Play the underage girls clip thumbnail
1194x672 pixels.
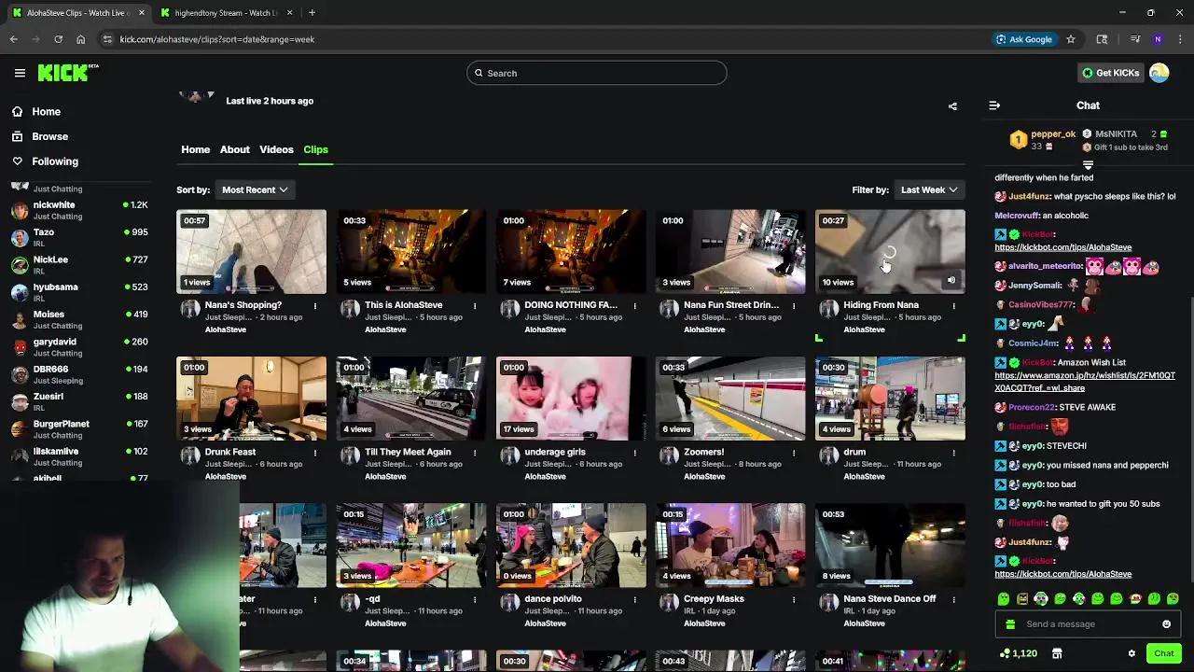coord(571,399)
